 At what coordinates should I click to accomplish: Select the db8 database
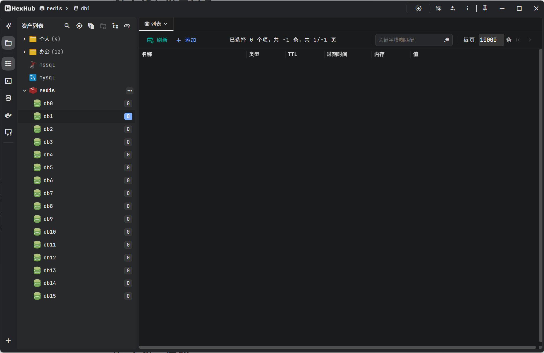76,206
